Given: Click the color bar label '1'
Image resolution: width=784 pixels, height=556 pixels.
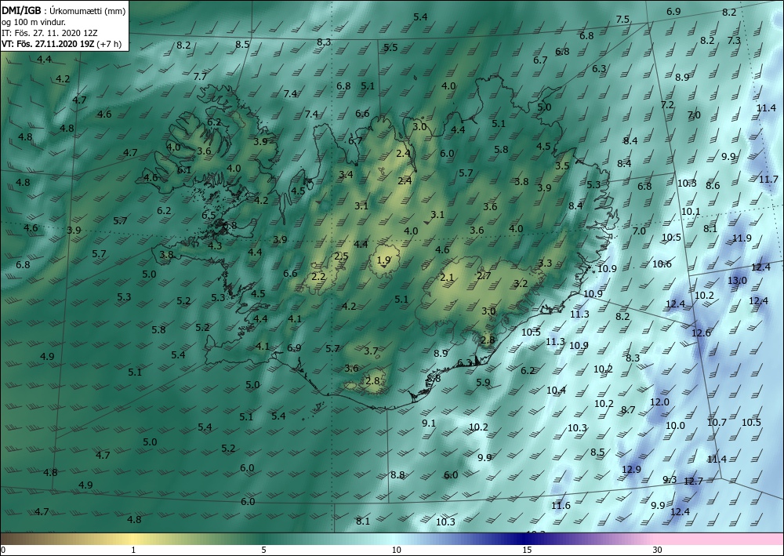Looking at the screenshot, I should [x=133, y=550].
